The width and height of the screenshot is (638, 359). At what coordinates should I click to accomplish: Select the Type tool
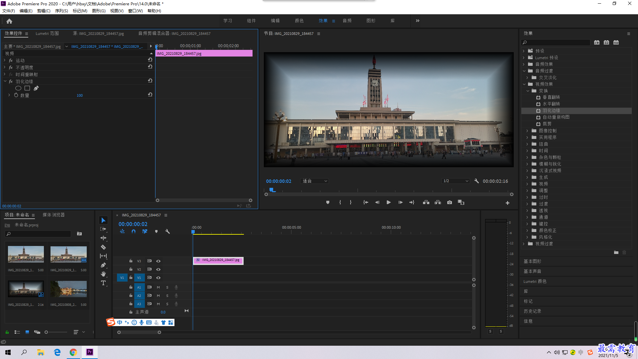pos(103,283)
